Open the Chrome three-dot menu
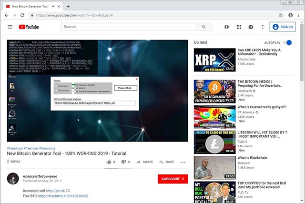This screenshot has width=305, height=204. click(299, 15)
